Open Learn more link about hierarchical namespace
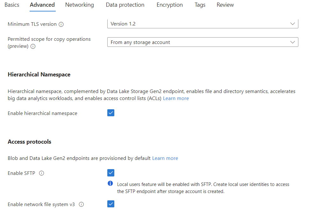313x215 pixels. (x=176, y=98)
